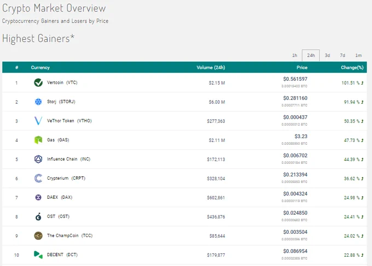This screenshot has height=266, width=372.
Task: Click the Vertcoin price $0.561597
Action: click(295, 79)
